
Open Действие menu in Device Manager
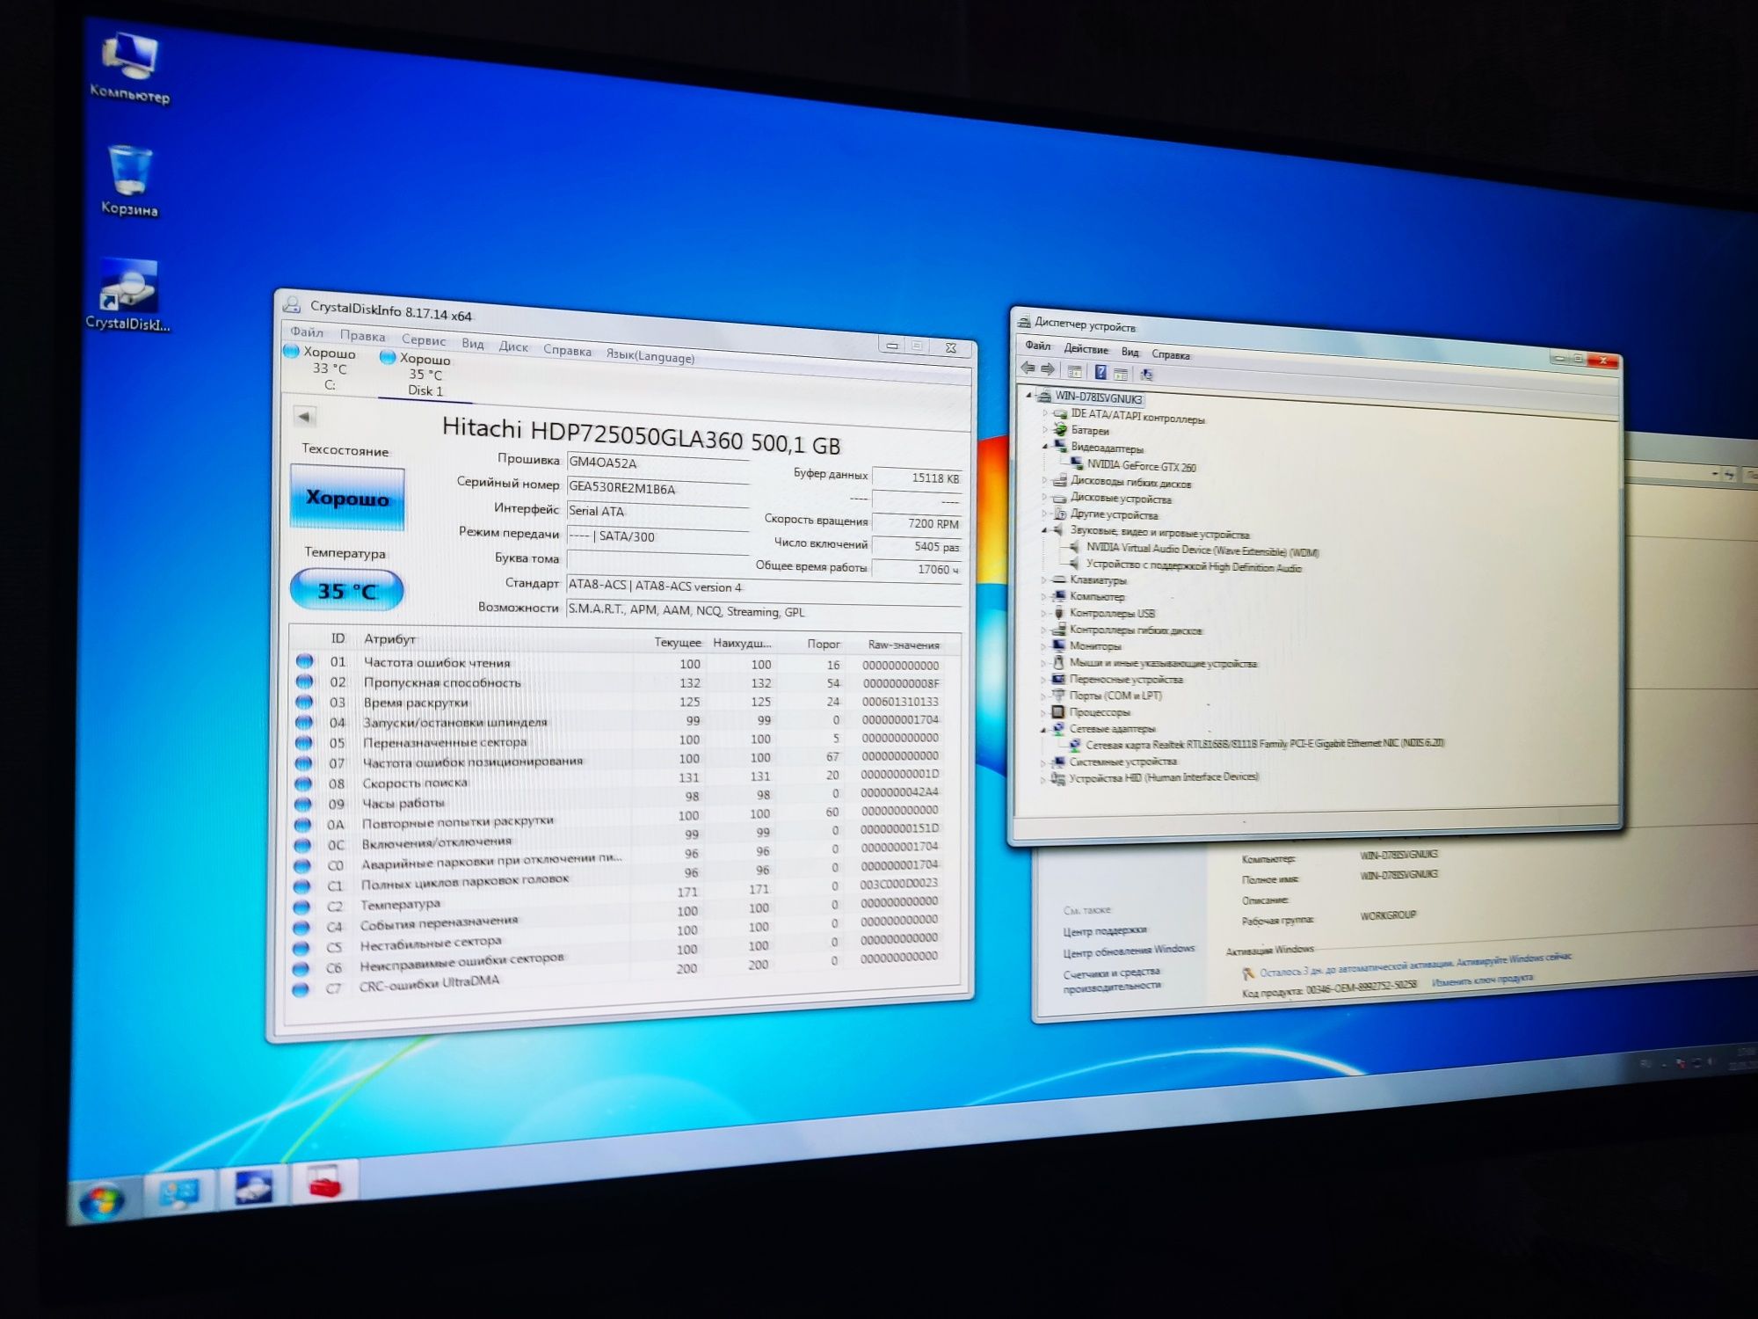tap(1086, 349)
